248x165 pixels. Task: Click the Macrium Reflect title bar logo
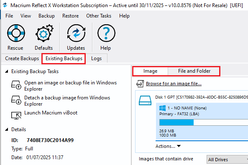(x=5, y=5)
